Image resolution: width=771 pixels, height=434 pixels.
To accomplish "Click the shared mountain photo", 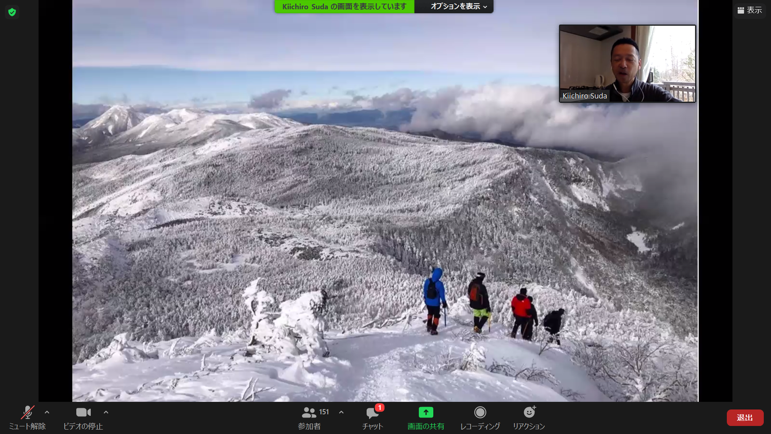I will [385, 201].
